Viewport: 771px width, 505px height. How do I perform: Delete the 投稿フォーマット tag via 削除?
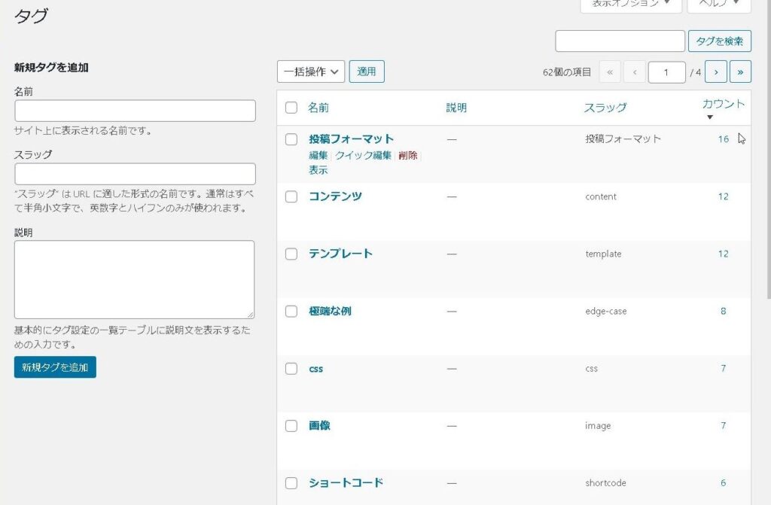[408, 155]
